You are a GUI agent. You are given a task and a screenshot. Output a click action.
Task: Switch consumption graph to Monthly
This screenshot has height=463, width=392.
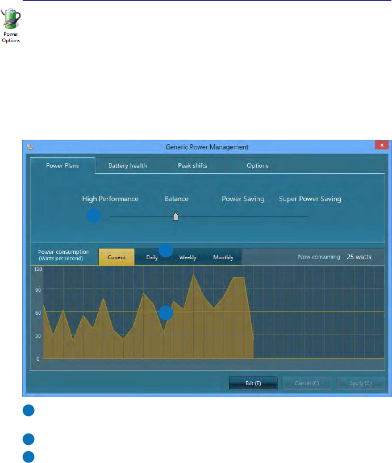tap(223, 257)
